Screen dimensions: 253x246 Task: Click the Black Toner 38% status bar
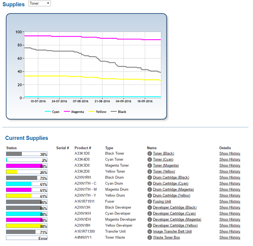[27, 154]
